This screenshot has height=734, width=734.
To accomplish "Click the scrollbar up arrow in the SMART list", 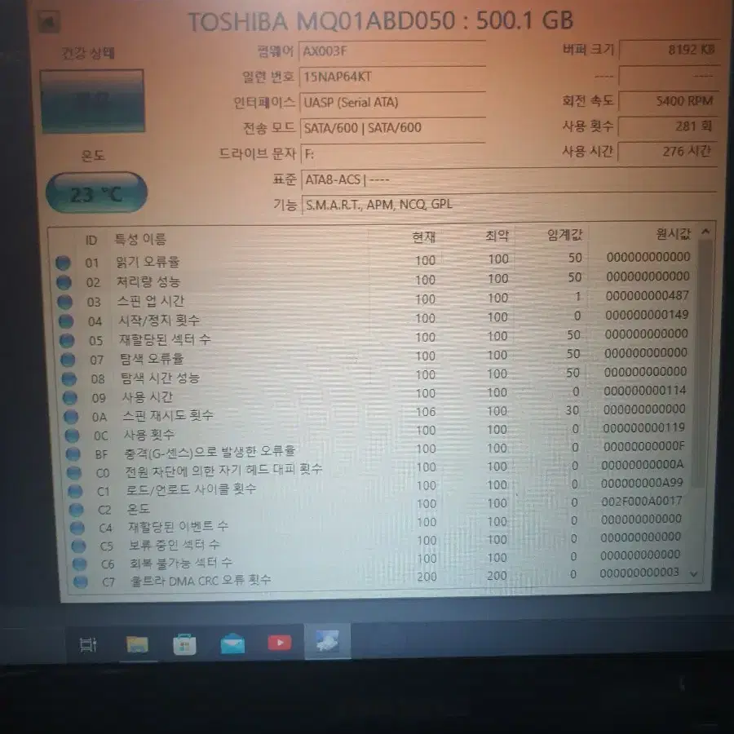I will pyautogui.click(x=706, y=232).
